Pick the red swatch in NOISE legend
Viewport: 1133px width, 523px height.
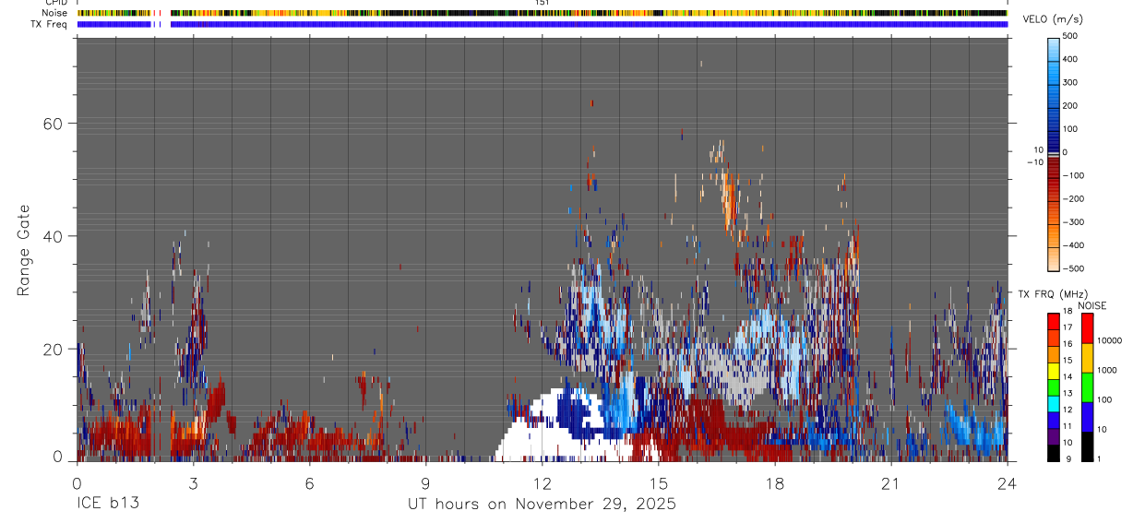[x=1086, y=328]
